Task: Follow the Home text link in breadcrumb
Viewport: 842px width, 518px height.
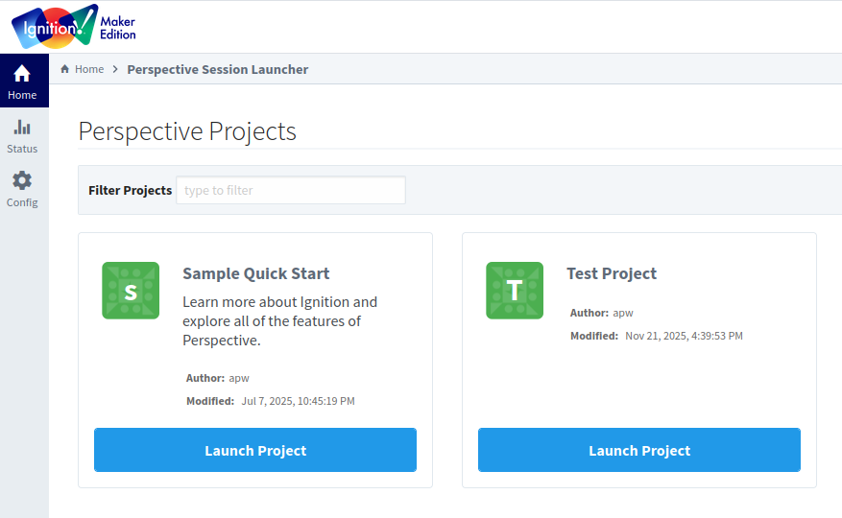Action: click(x=89, y=69)
